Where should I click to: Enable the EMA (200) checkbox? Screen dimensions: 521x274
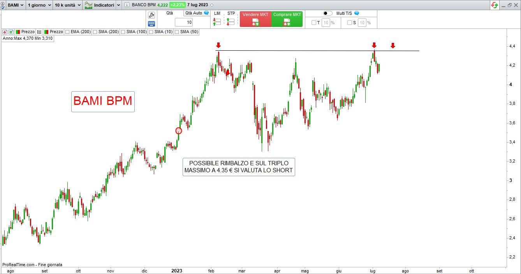click(x=68, y=32)
